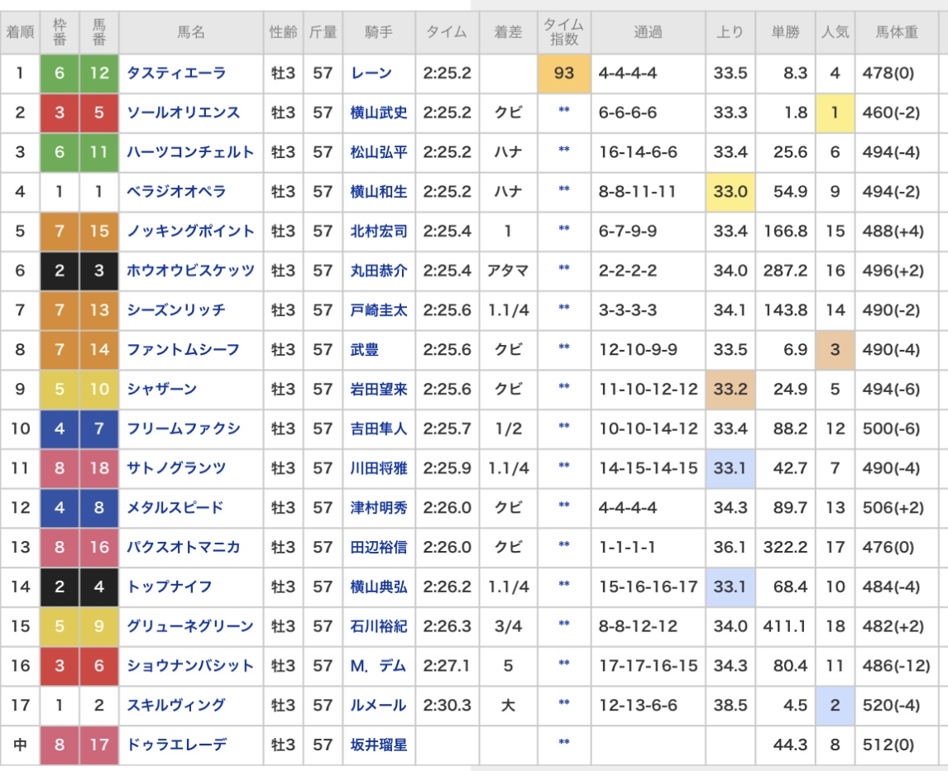Image resolution: width=948 pixels, height=771 pixels.
Task: Open jockey profile for レーン
Action: [x=371, y=73]
